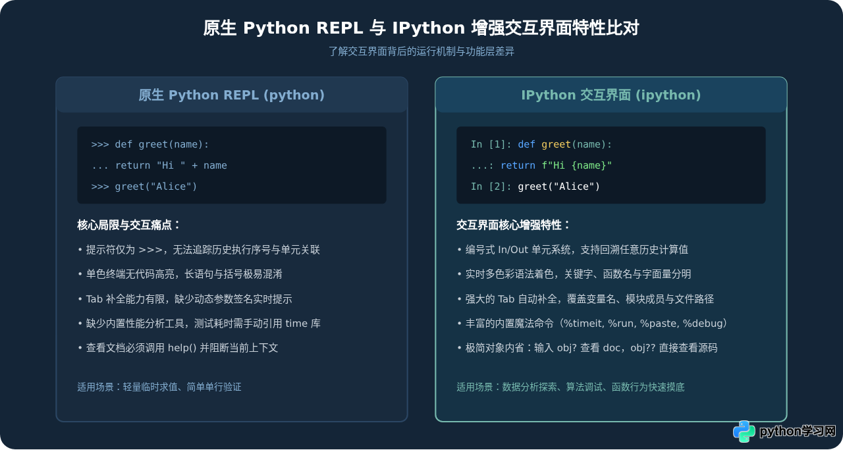The height and width of the screenshot is (450, 843).
Task: Click subtitle '了解交互界面背后的运行机制与功能层差异'
Action: click(421, 51)
